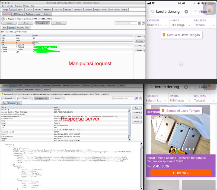Click the 'Comment this item' field in the response window
The image size is (217, 190).
click(x=123, y=98)
